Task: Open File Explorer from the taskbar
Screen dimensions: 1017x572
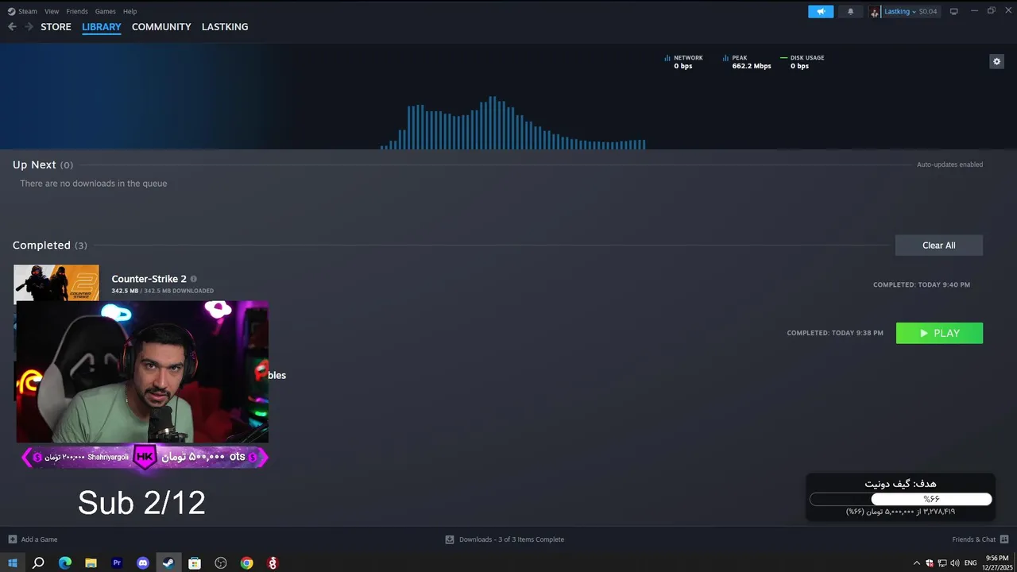Action: (x=91, y=563)
